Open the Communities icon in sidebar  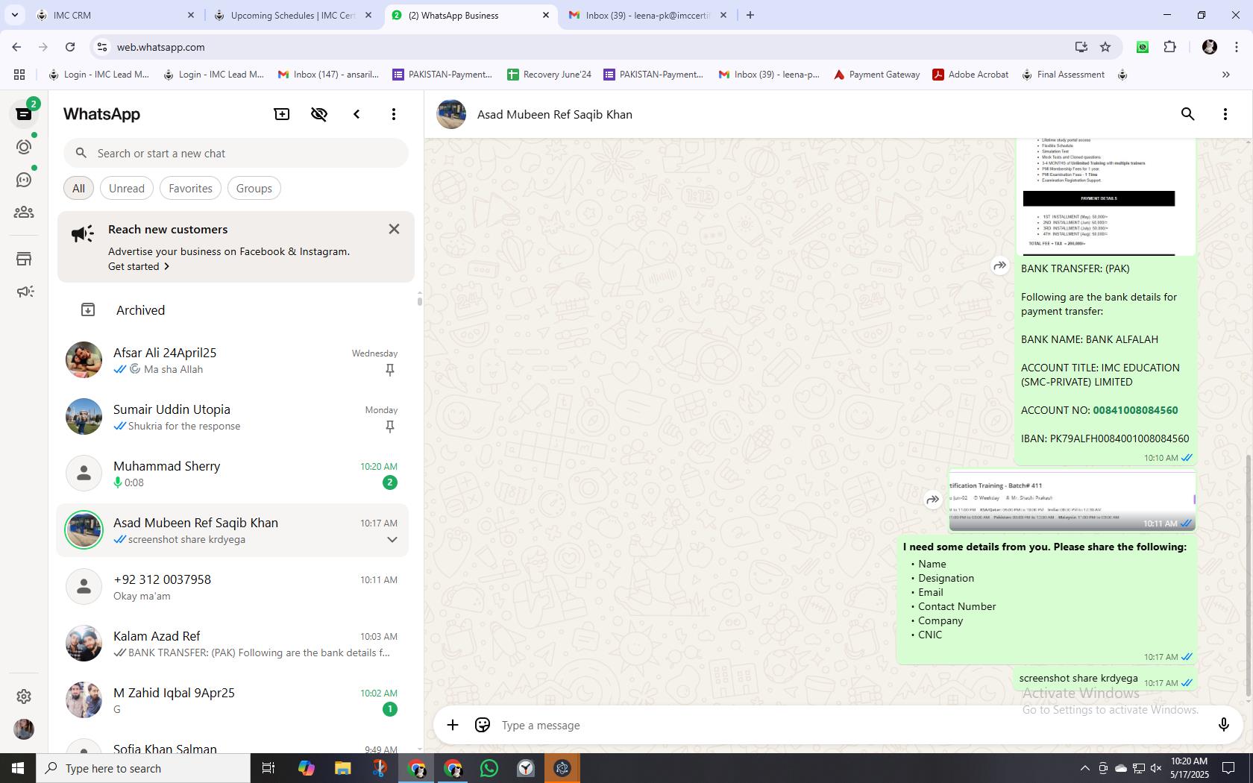coord(24,213)
